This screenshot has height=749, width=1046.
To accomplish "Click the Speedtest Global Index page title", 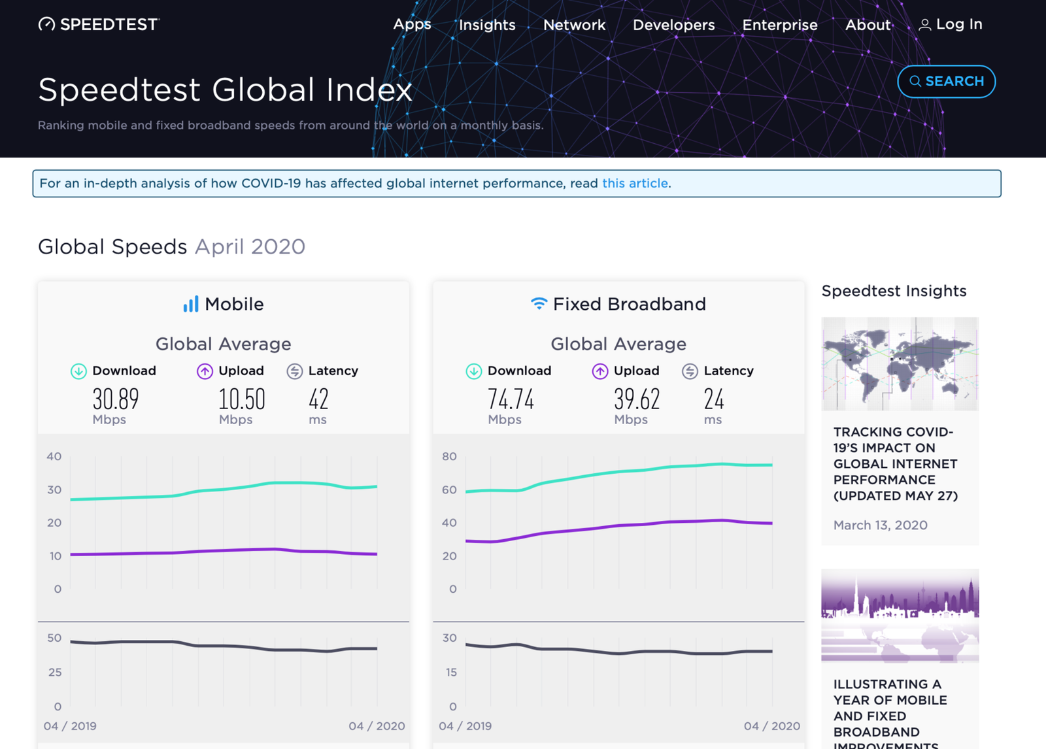I will coord(225,89).
